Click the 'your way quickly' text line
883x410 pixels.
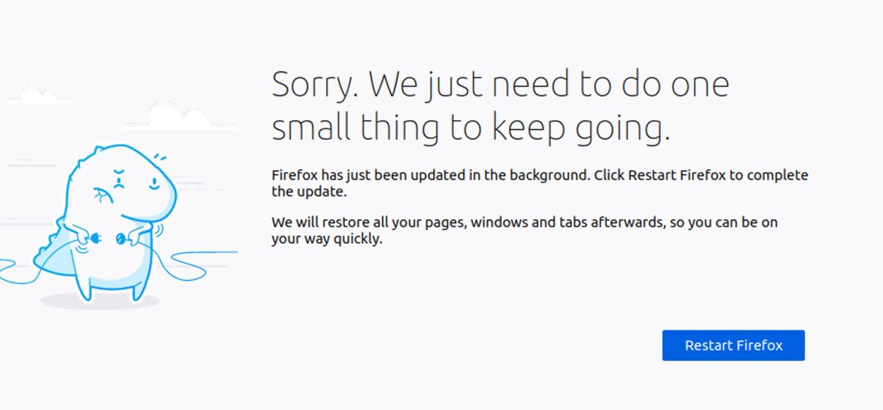[326, 239]
